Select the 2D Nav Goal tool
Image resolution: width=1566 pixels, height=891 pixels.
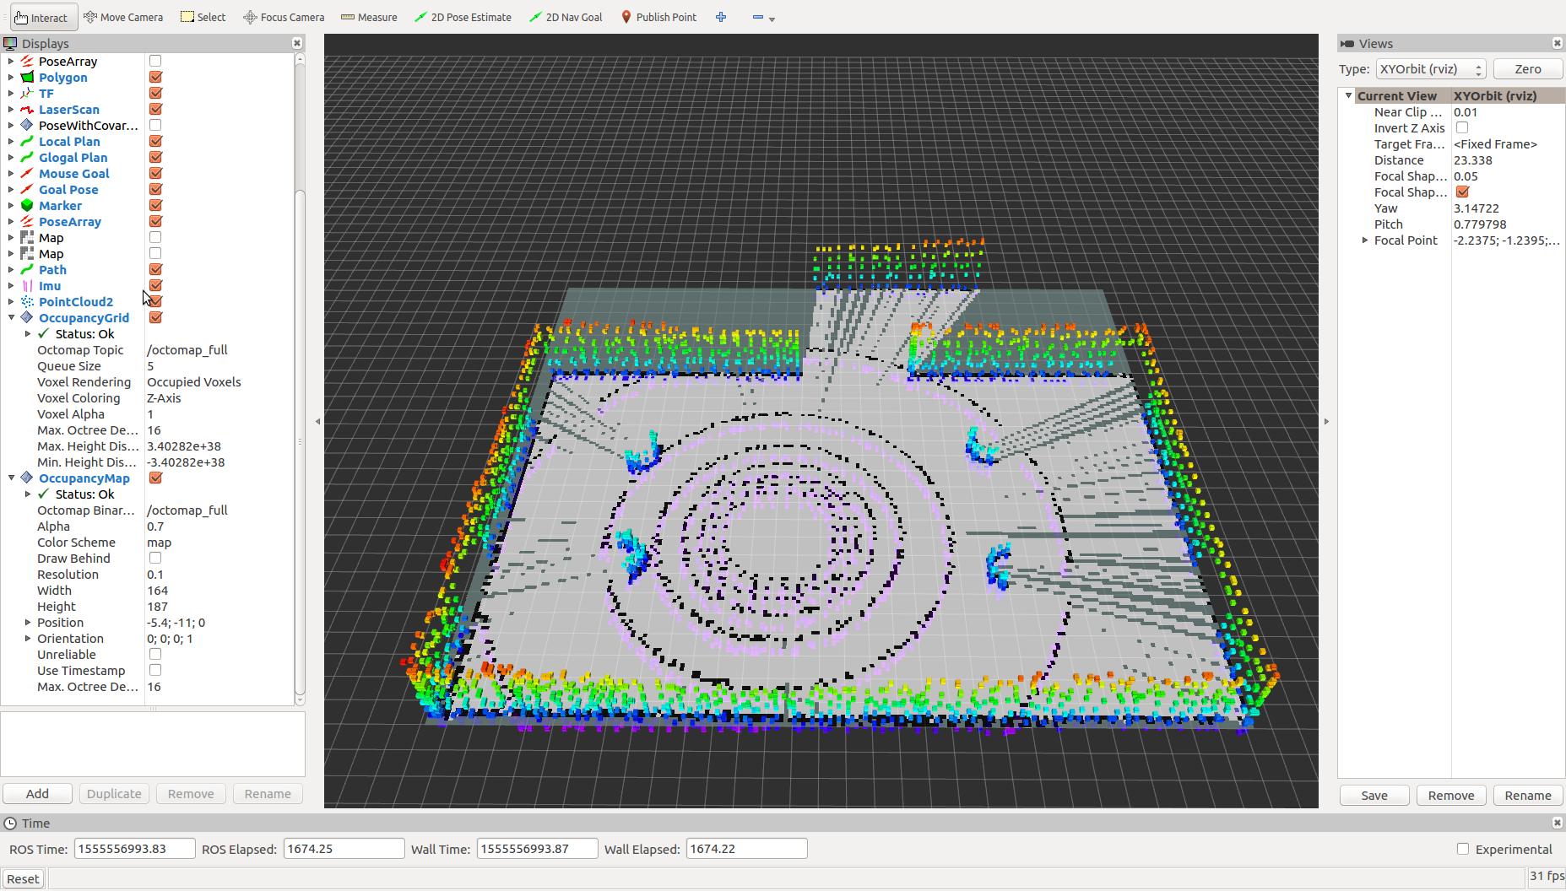click(x=566, y=17)
